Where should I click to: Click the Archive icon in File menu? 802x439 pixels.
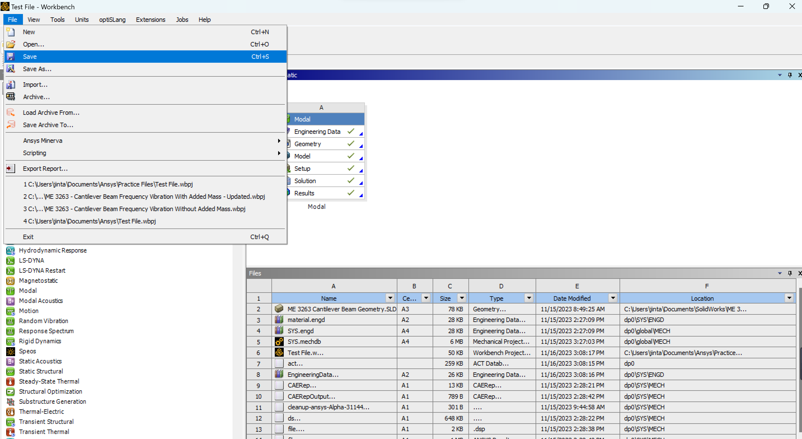[x=10, y=97]
